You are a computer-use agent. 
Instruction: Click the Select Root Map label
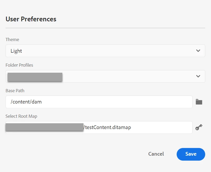pos(21,116)
